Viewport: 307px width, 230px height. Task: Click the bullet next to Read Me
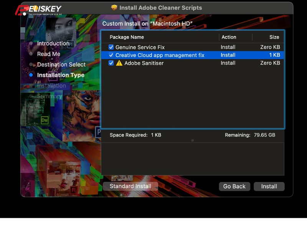click(31, 54)
